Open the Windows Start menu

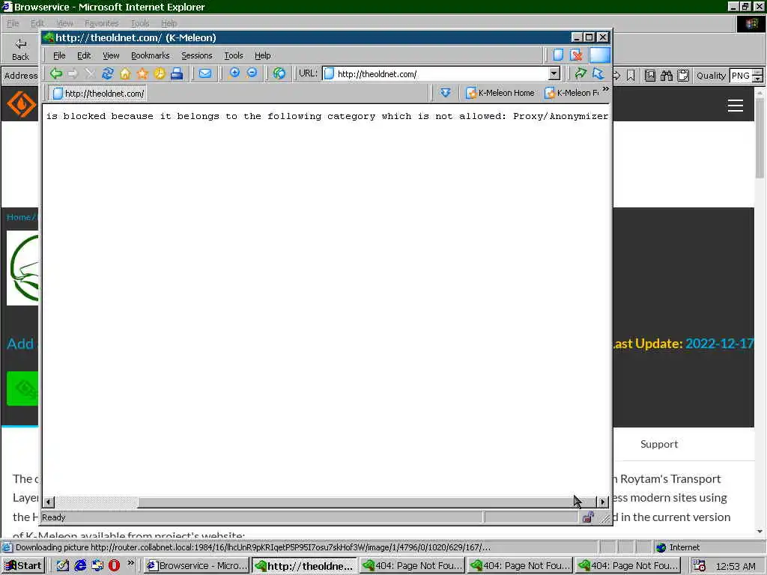(x=23, y=566)
